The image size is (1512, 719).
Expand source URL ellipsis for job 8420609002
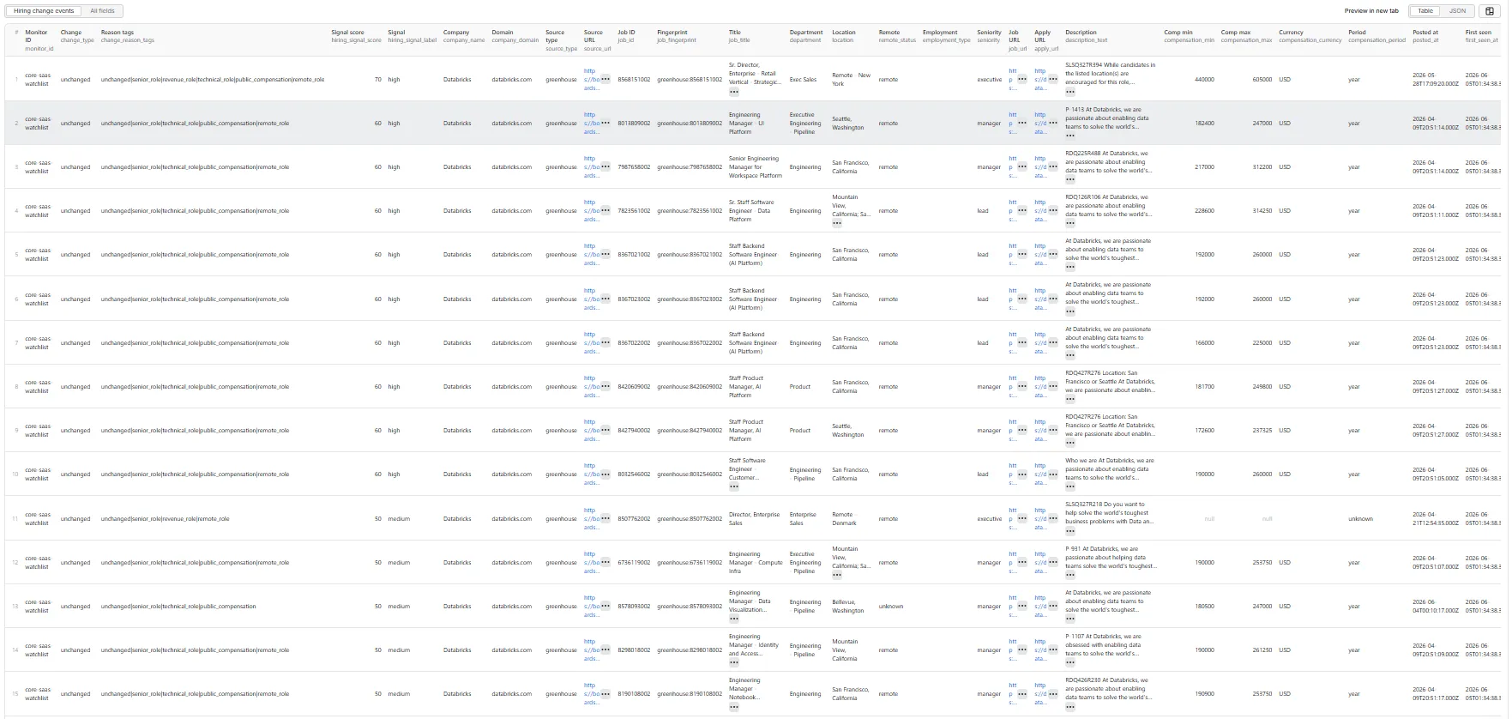coord(605,386)
